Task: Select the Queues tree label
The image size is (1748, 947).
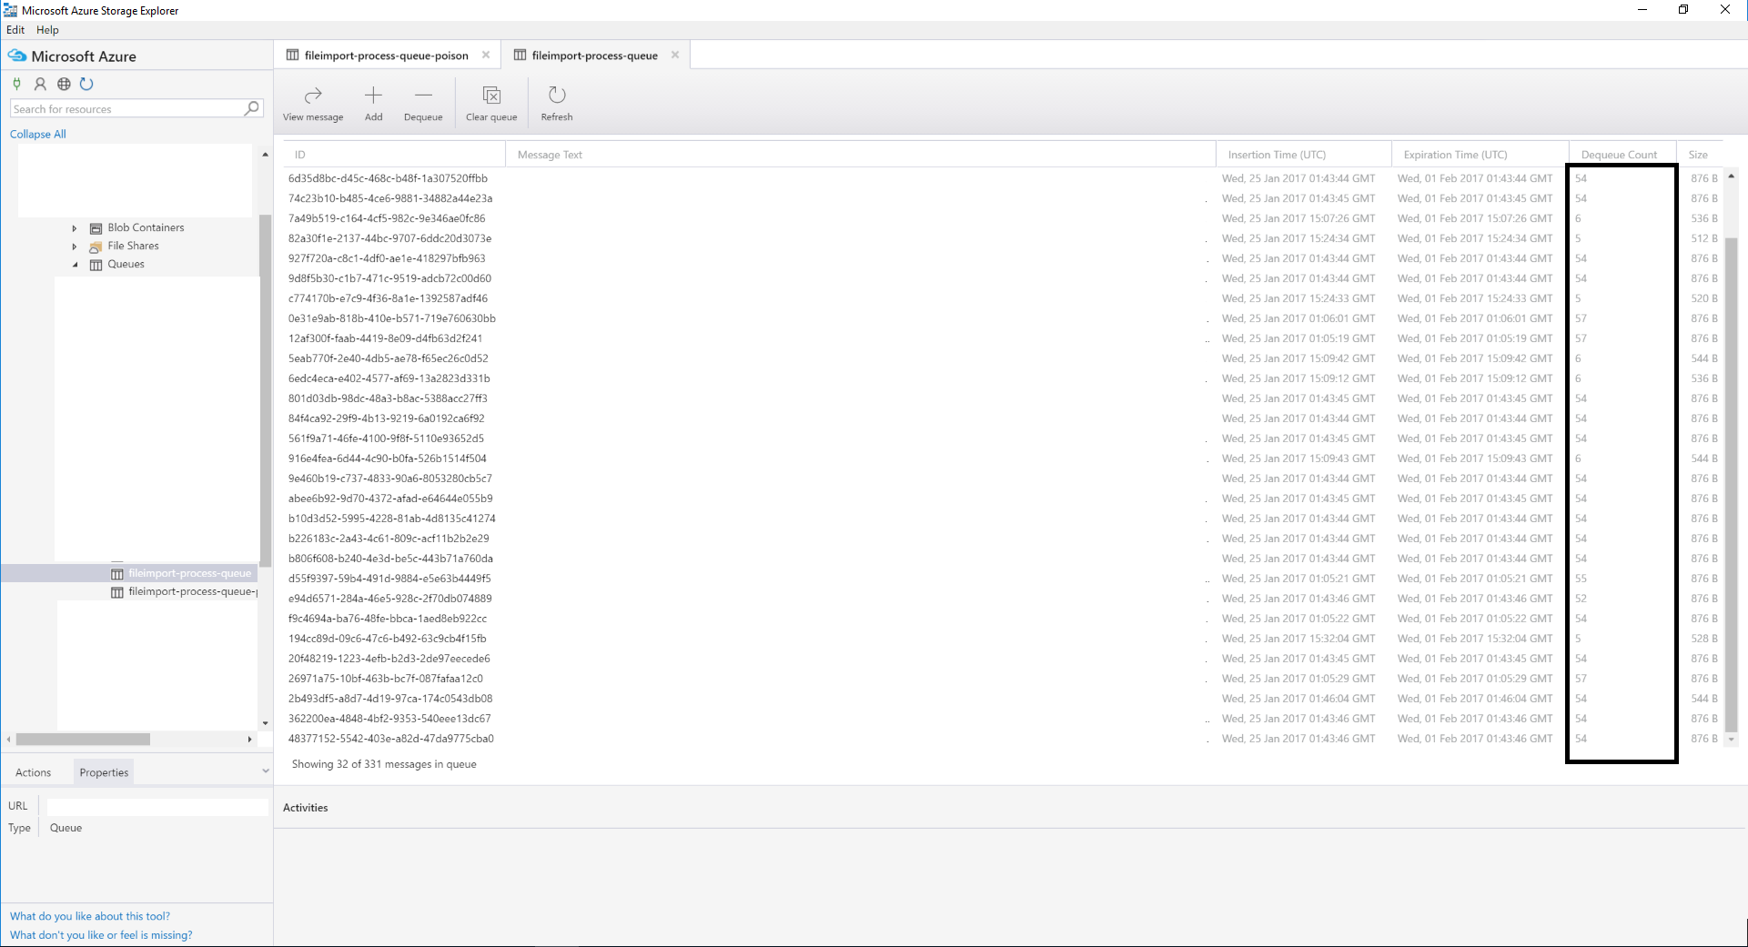Action: tap(126, 264)
